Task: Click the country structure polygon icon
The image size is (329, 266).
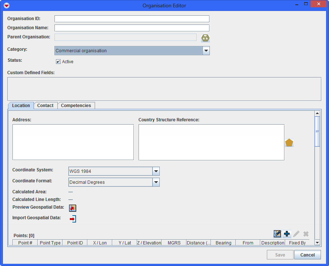Action: coord(289,143)
